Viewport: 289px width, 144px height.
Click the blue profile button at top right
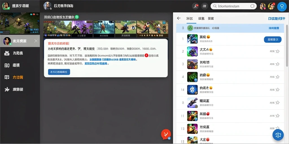pos(282,7)
